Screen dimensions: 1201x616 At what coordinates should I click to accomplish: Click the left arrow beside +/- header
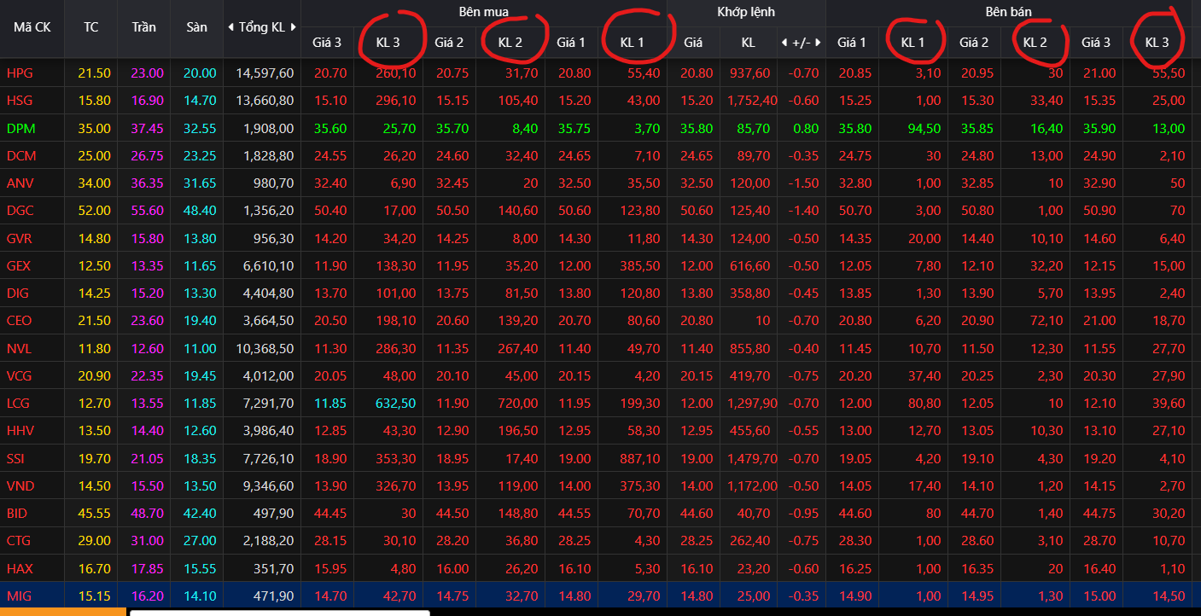point(784,42)
